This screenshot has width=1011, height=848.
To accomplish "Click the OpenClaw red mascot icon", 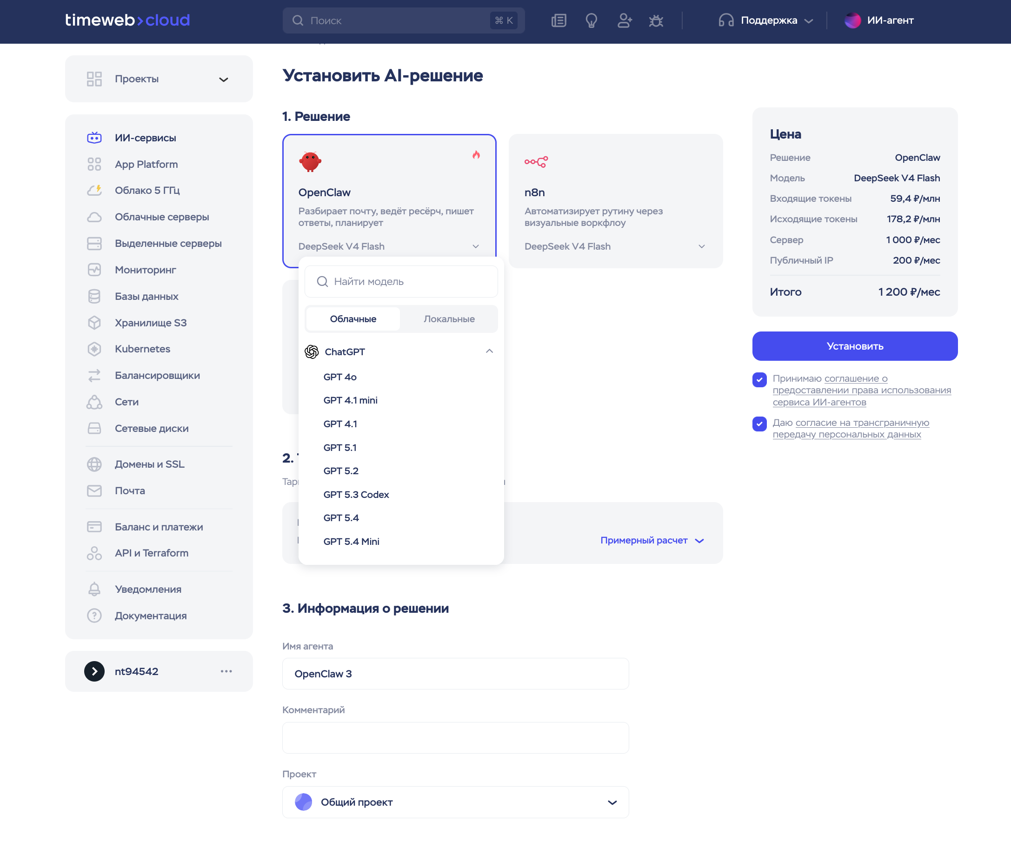I will pyautogui.click(x=310, y=162).
